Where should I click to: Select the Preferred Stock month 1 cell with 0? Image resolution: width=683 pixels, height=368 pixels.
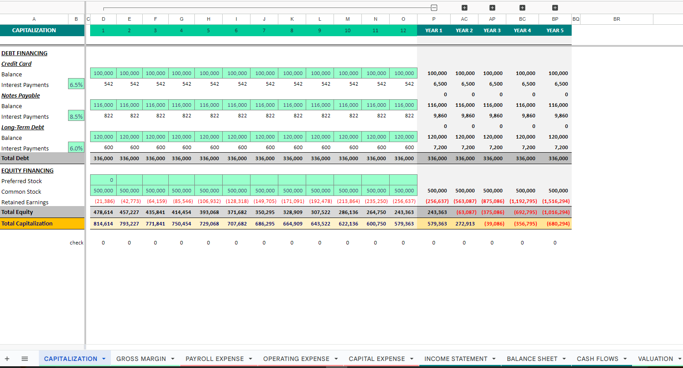pyautogui.click(x=103, y=180)
